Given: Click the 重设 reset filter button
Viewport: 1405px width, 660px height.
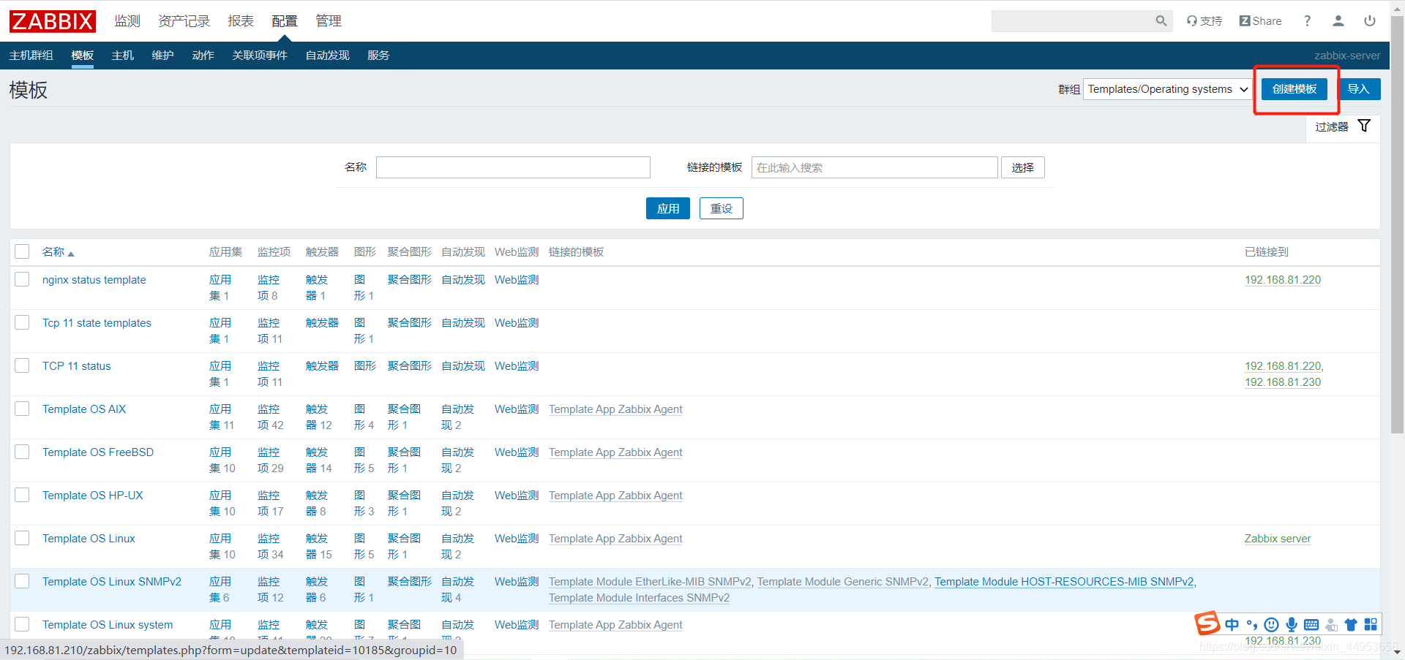Looking at the screenshot, I should pyautogui.click(x=722, y=208).
